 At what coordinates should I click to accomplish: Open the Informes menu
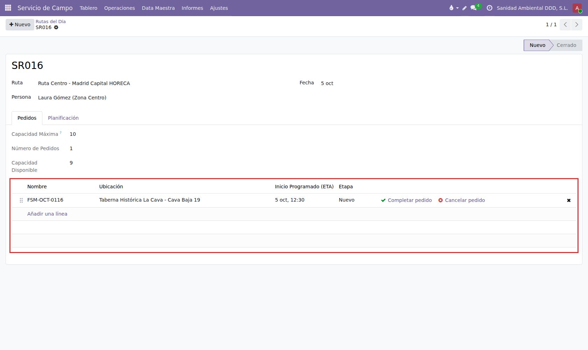point(192,8)
